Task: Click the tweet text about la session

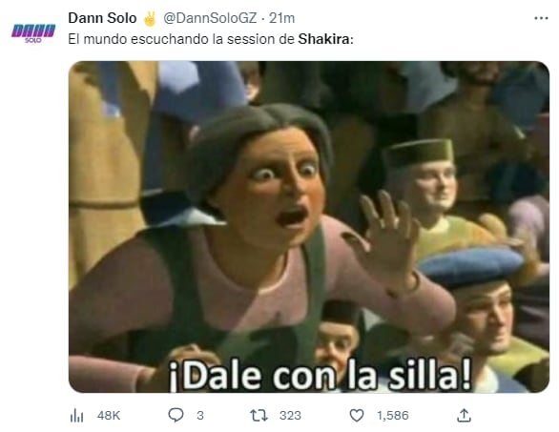Action: 211,39
